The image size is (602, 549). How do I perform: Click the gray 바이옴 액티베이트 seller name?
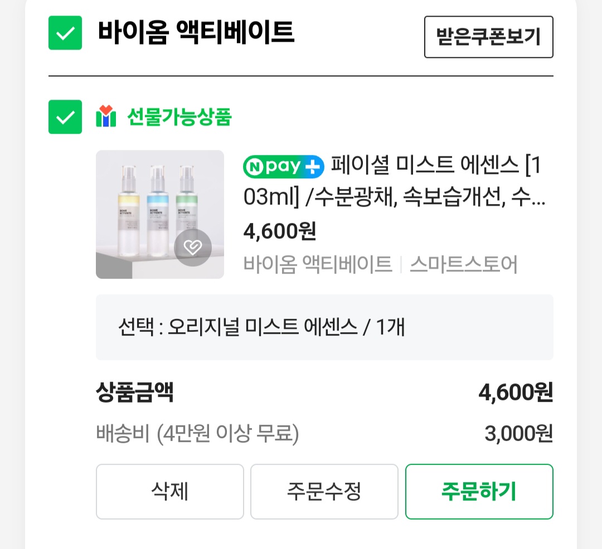[318, 264]
